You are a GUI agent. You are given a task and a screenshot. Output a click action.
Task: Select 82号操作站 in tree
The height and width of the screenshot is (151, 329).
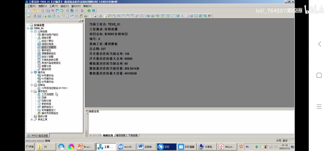[x=47, y=82]
